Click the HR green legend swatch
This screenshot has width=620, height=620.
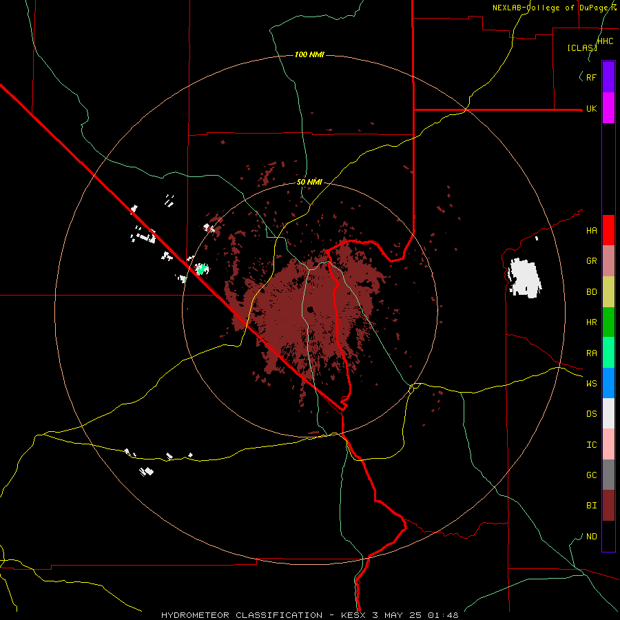[608, 322]
